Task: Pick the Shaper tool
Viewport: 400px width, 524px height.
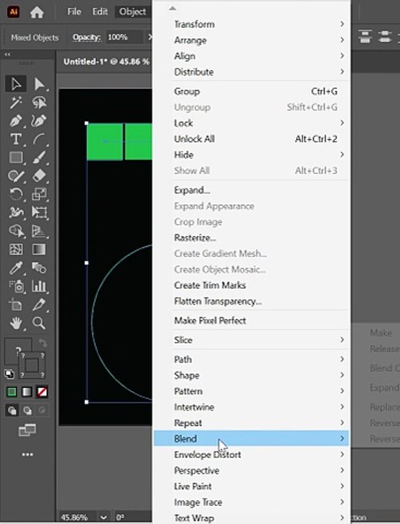Action: (16, 175)
